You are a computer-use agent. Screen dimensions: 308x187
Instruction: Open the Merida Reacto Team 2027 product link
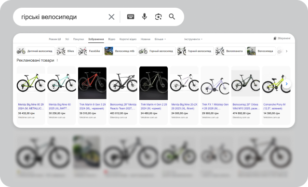click(123, 106)
